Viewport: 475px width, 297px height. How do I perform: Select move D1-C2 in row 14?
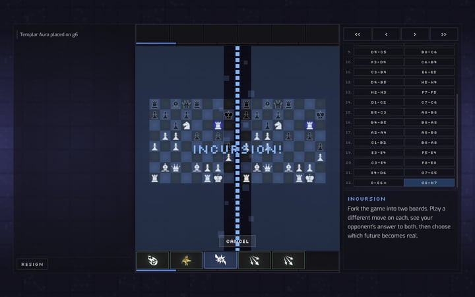pos(379,102)
